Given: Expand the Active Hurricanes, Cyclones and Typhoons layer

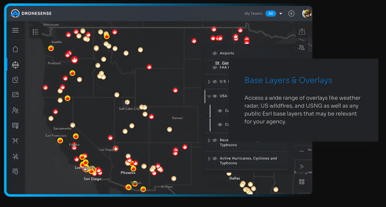Looking at the screenshot, I should coord(209,158).
